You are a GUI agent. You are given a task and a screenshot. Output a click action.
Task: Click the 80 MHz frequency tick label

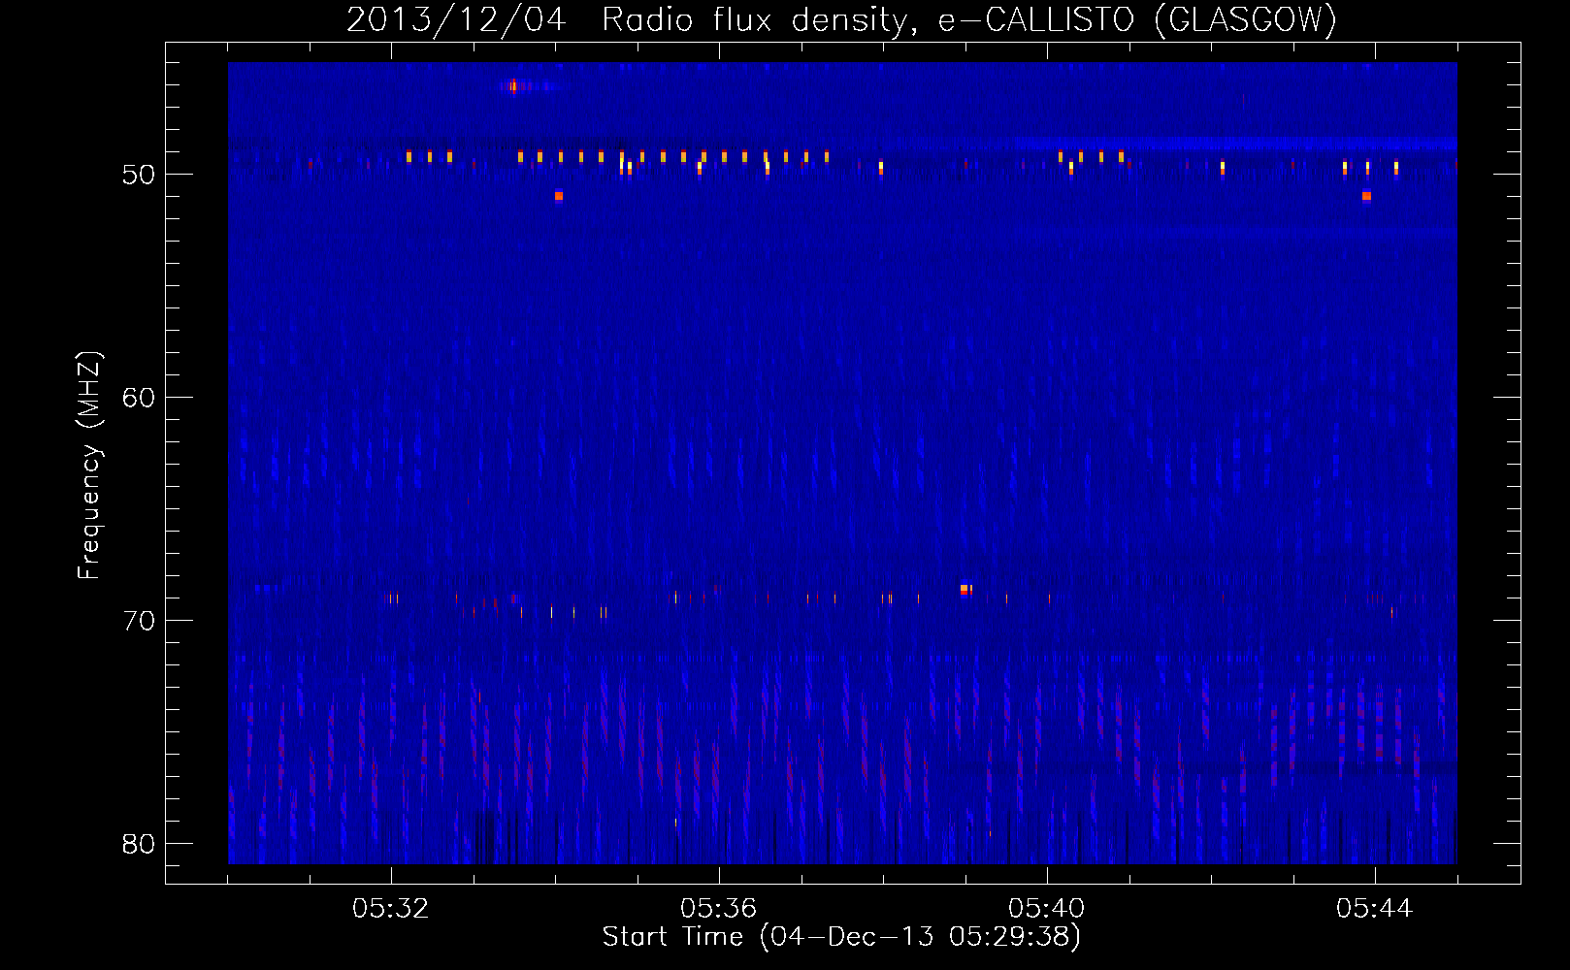[x=139, y=844]
